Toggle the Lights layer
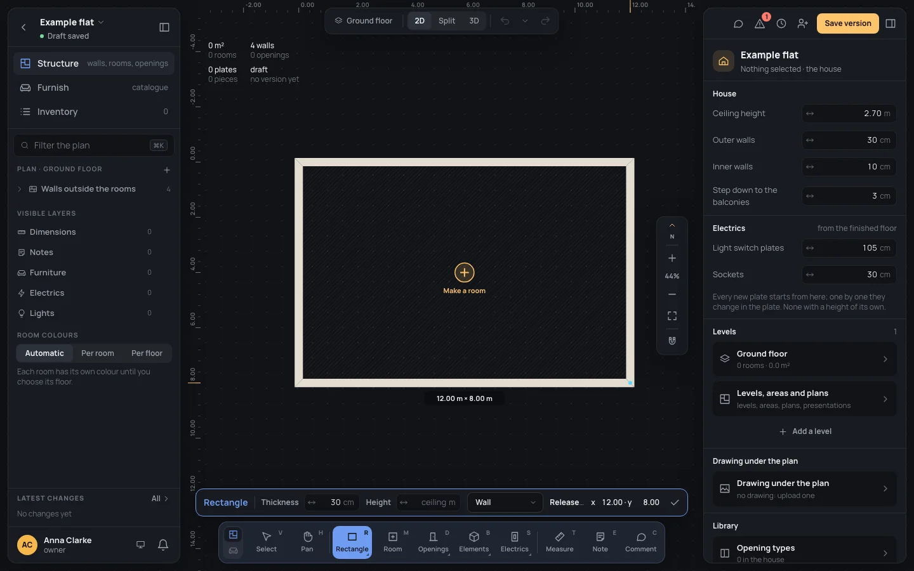The image size is (914, 571). (x=84, y=313)
